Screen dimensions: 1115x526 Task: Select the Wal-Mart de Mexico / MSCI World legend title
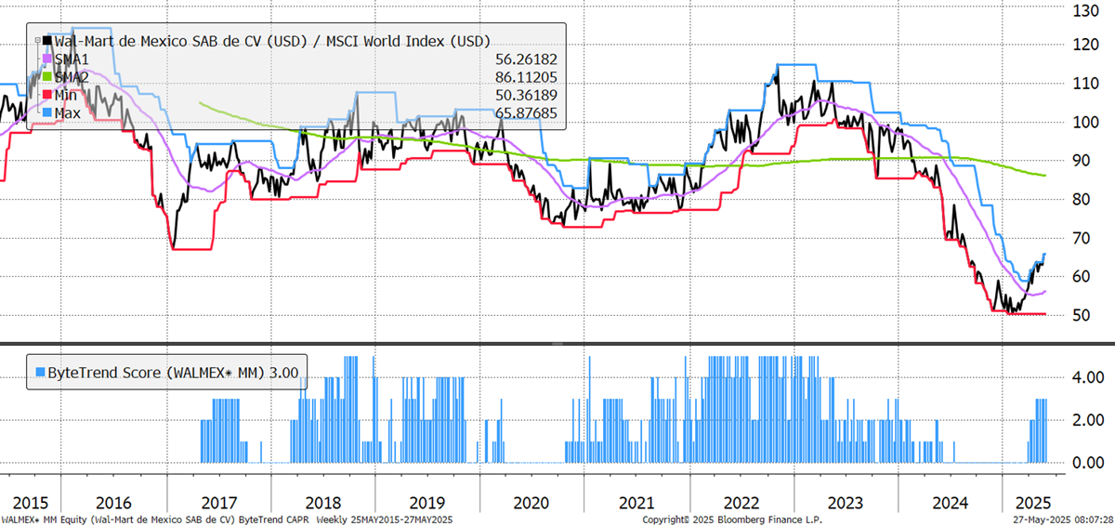[x=272, y=41]
